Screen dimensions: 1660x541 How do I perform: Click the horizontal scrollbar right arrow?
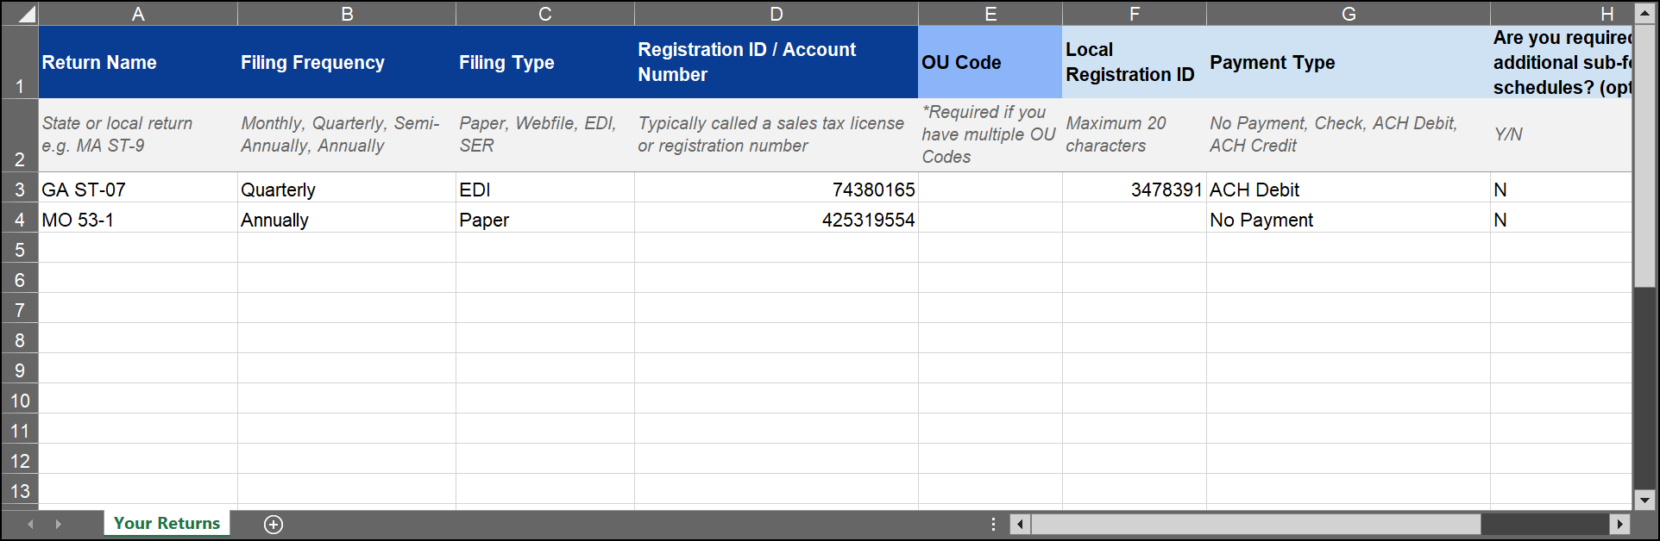coord(1619,524)
